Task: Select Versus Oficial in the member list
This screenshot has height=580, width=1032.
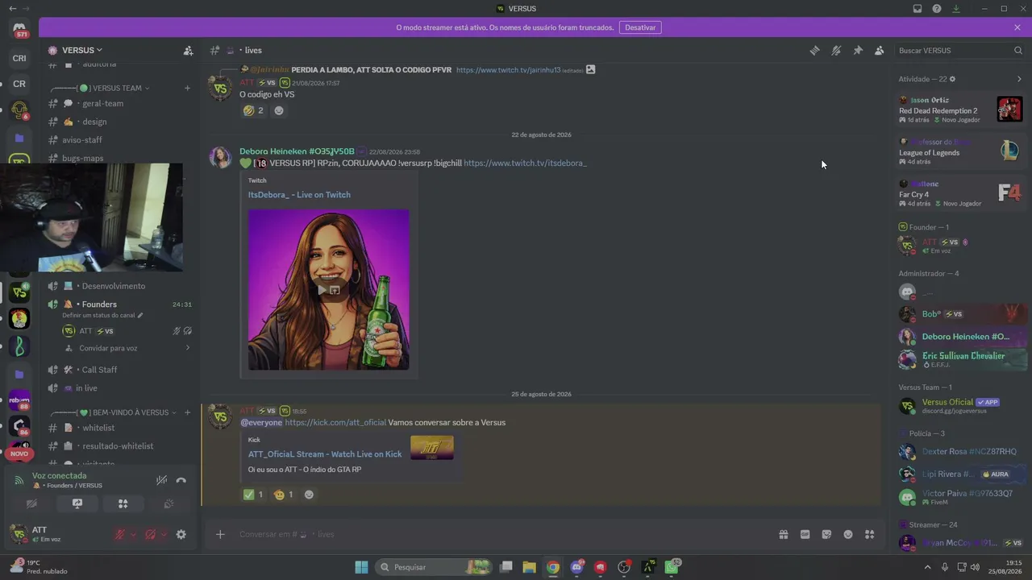Action: (963, 406)
